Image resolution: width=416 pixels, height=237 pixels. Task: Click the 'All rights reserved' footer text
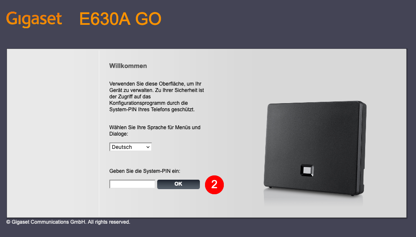click(x=109, y=222)
